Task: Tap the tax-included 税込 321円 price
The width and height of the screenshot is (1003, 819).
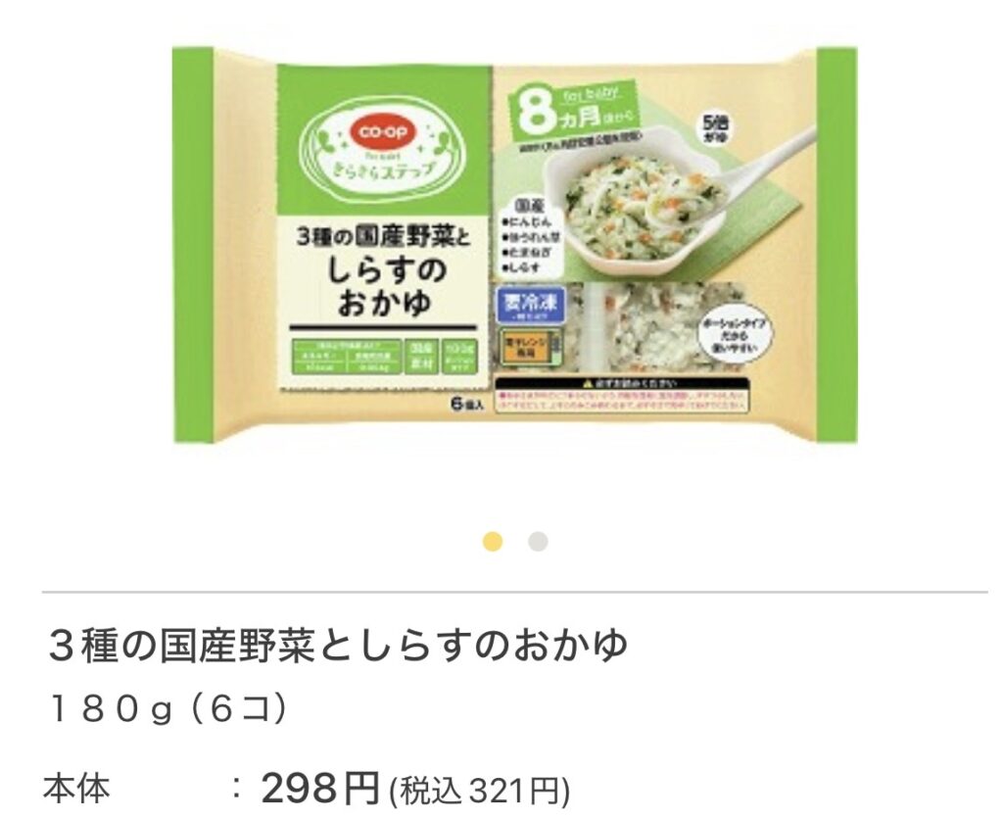Action: tap(478, 791)
